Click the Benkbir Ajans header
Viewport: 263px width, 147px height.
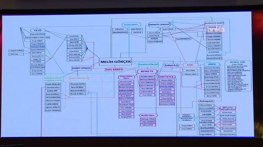(x=148, y=115)
